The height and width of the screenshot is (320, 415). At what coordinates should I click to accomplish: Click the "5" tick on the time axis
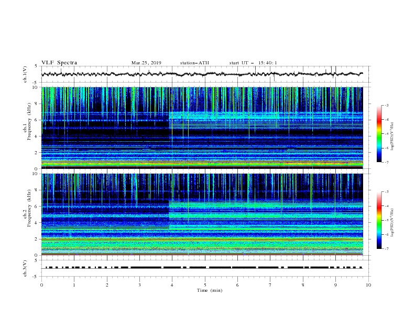[x=205, y=285]
